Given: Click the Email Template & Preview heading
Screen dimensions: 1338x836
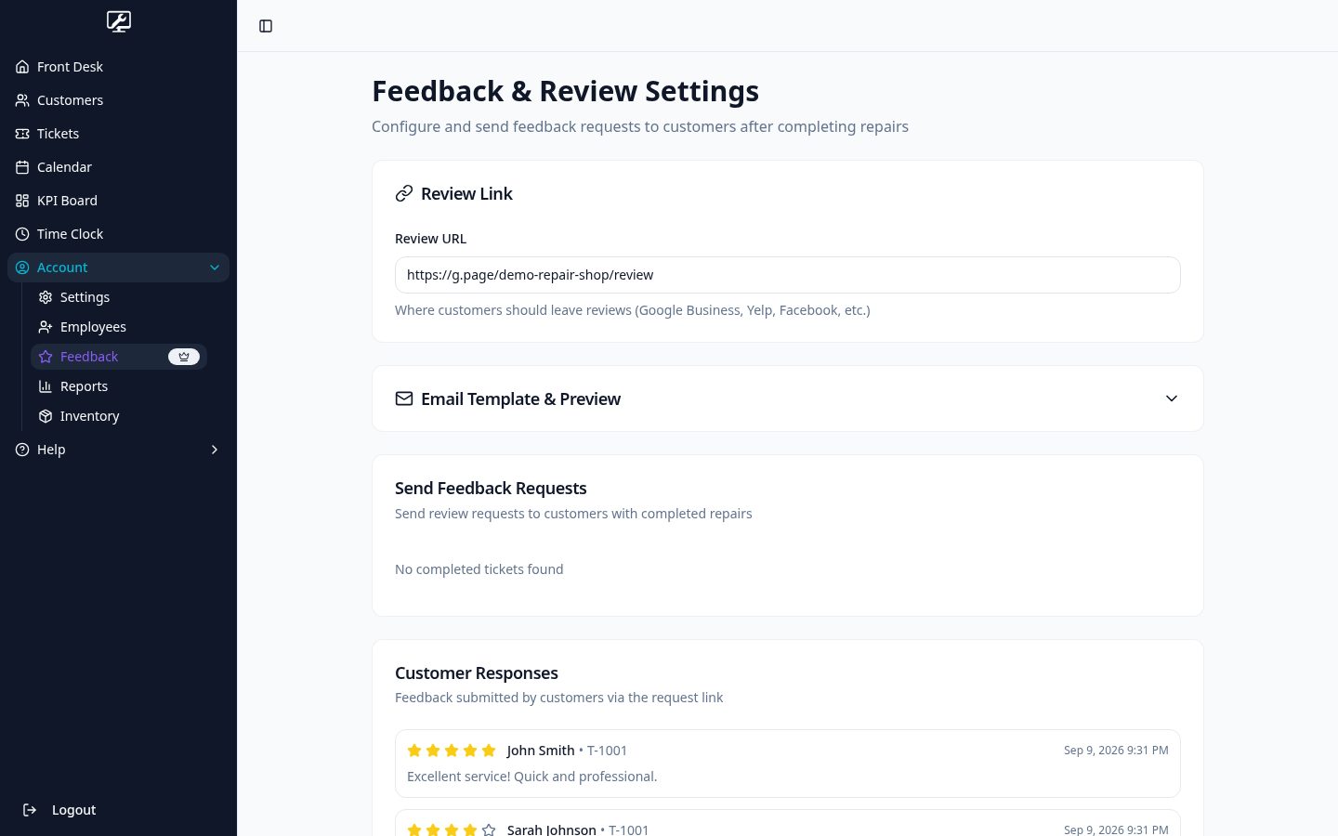Looking at the screenshot, I should click(x=520, y=398).
